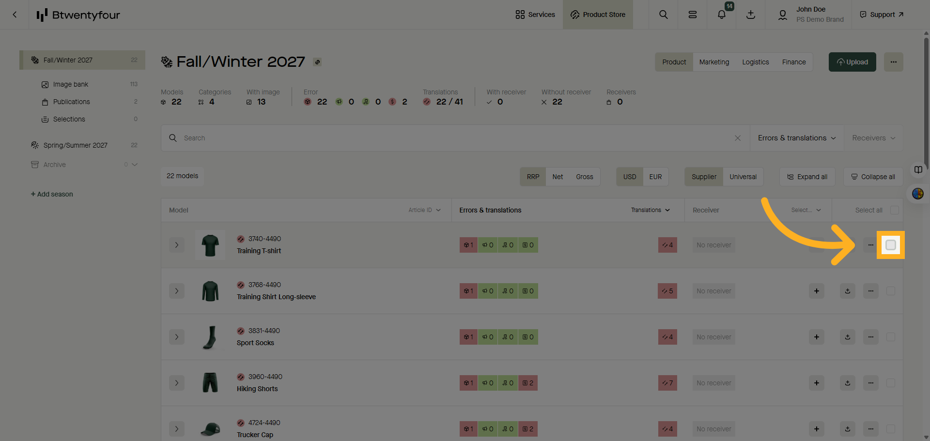Open more options for Trucker Cap

tap(871, 429)
